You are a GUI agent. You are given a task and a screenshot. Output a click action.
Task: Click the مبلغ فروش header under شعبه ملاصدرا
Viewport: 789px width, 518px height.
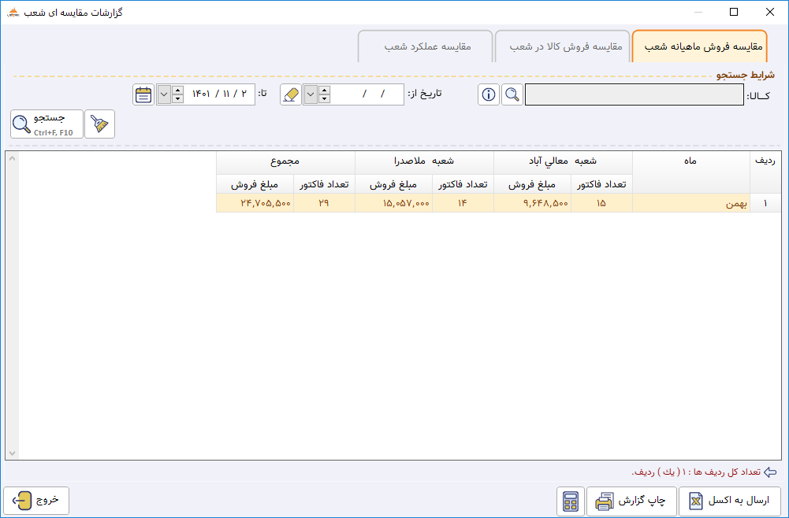394,184
